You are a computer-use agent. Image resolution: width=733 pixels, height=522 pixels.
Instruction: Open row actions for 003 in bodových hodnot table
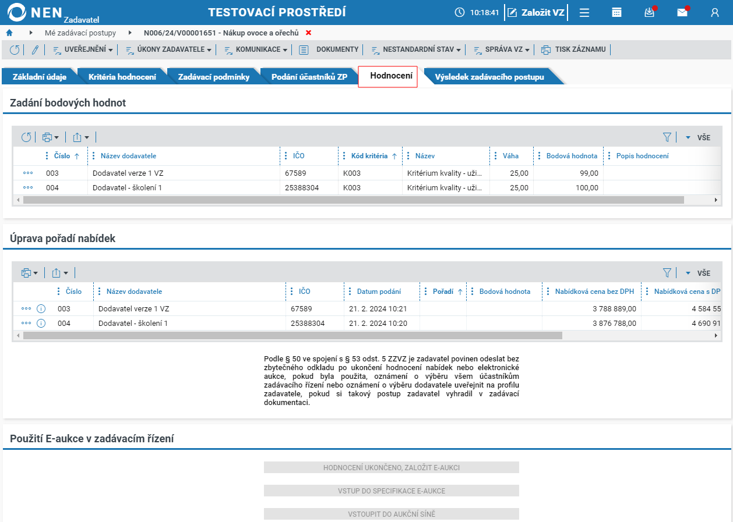tap(28, 173)
